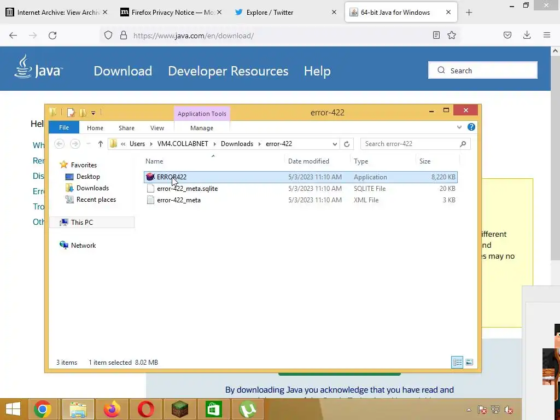This screenshot has width=560, height=420.
Task: Click Download link in Java header
Action: 123,71
